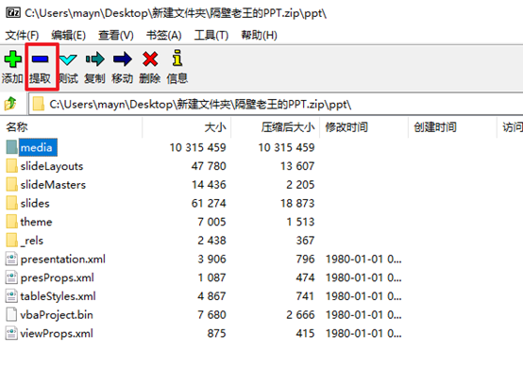The height and width of the screenshot is (385, 523).
Task: Click the presentation.xml file icon
Action: (x=11, y=259)
